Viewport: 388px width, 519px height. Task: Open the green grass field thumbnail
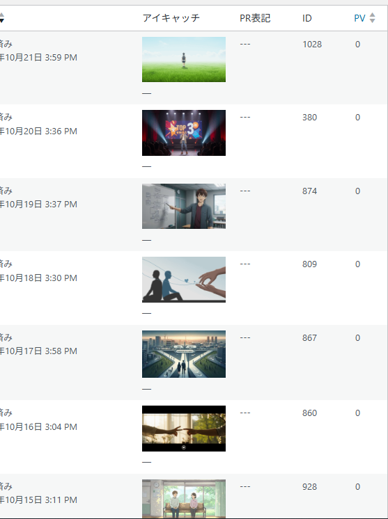(x=184, y=59)
